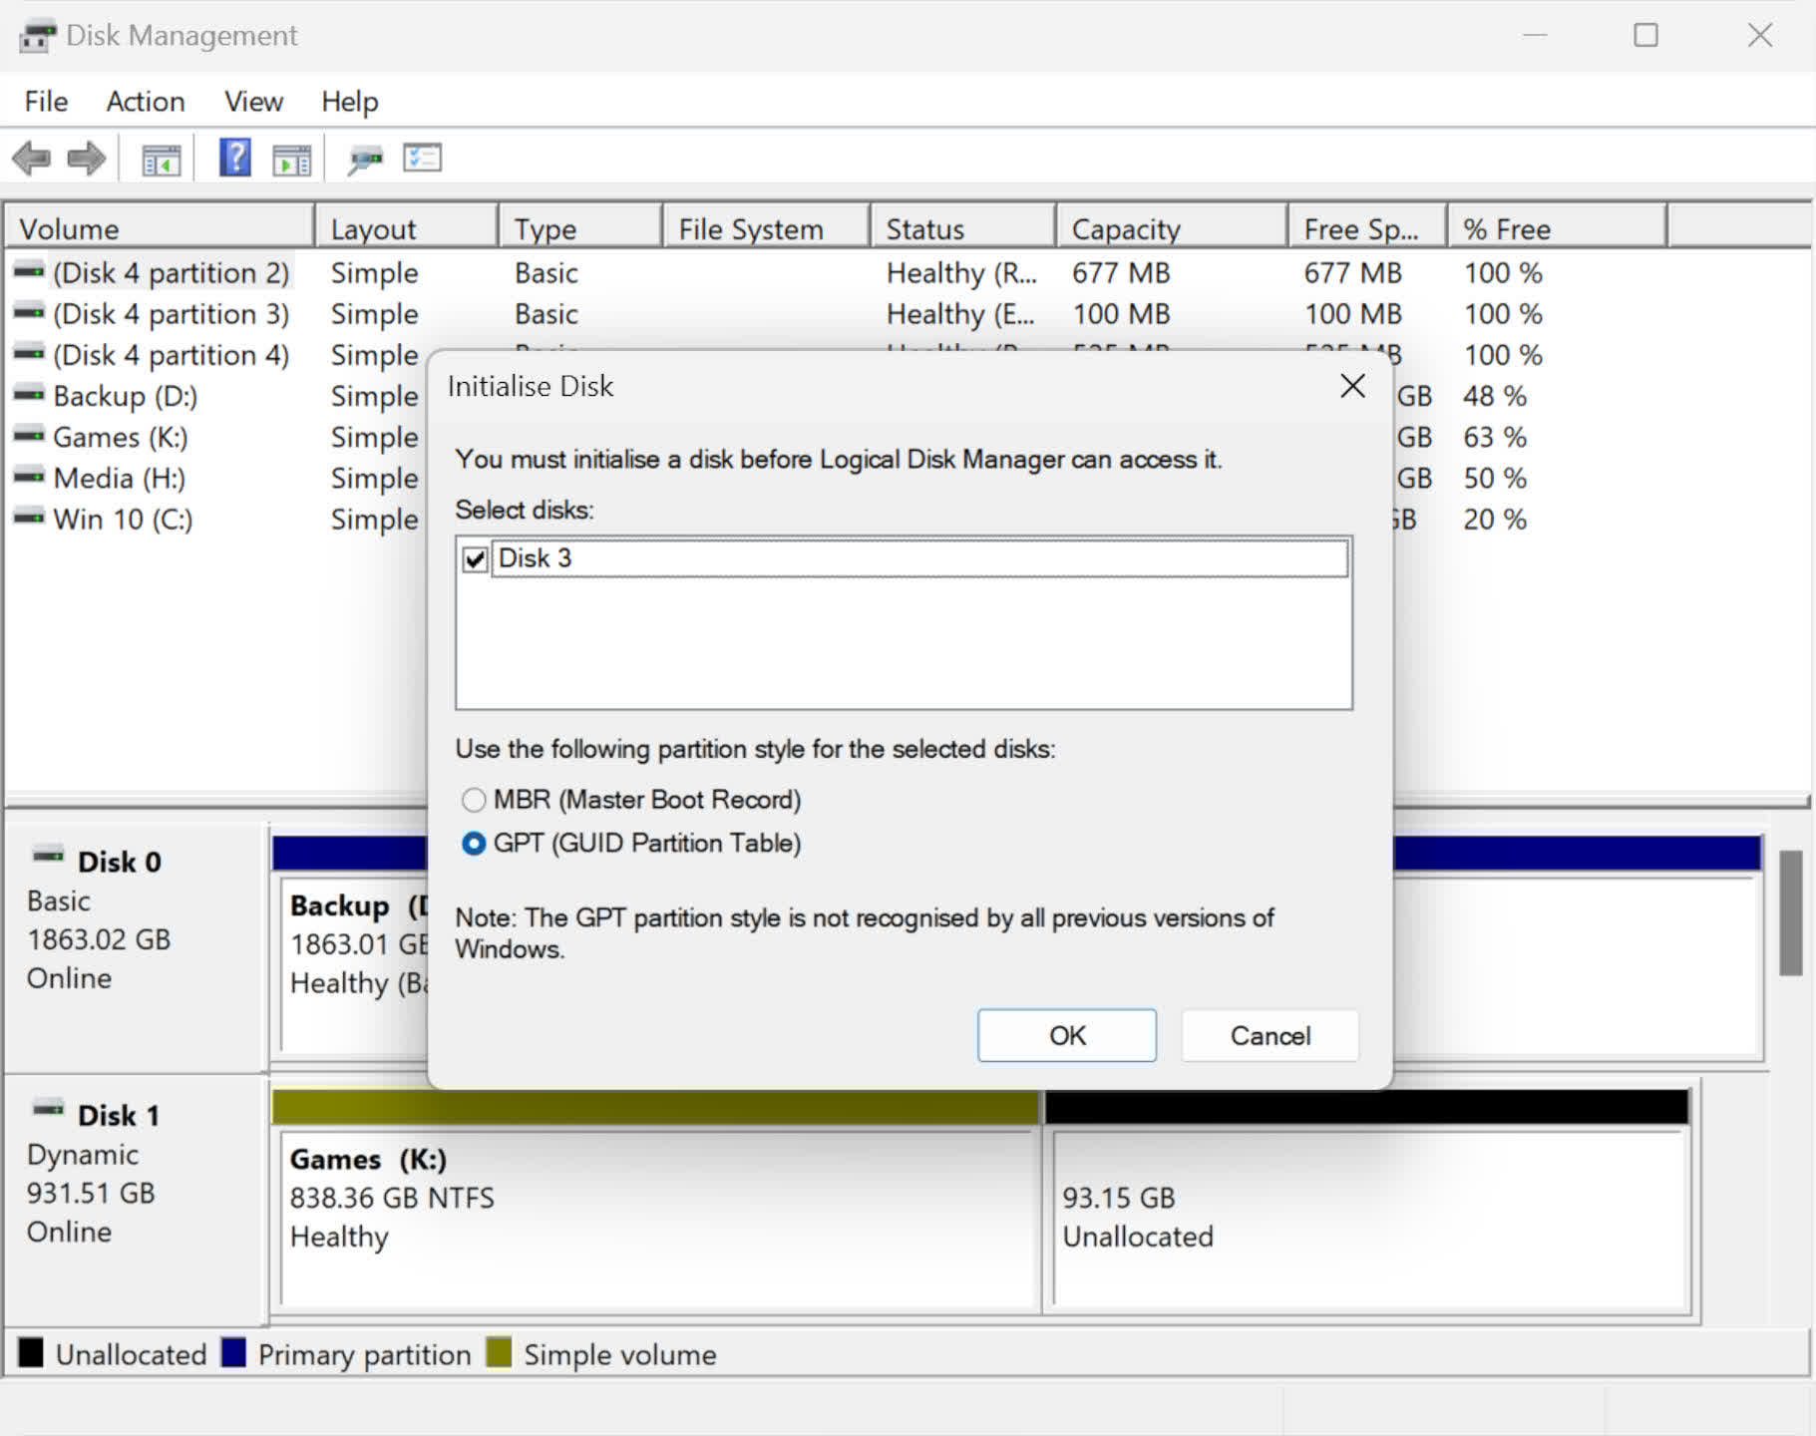Screen dimensions: 1816x1436
Task: Close the Initialise Disk dialog with X
Action: (x=1352, y=386)
